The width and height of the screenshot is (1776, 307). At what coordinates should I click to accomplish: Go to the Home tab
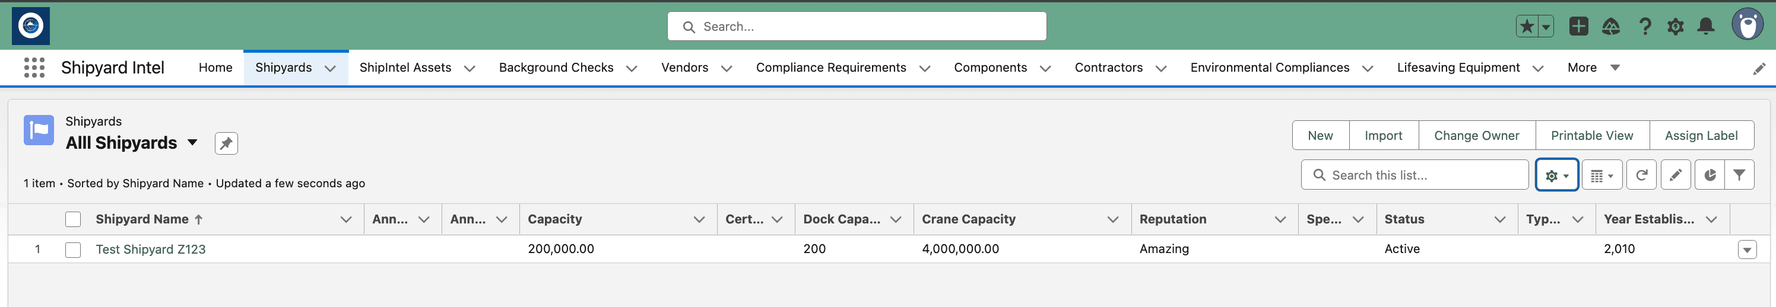[215, 68]
